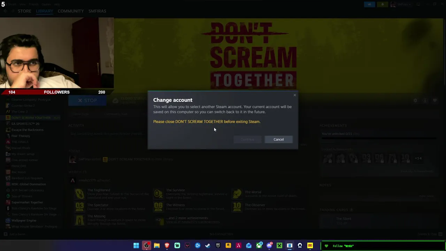Open Steam announcements megaphone icon

[x=369, y=4]
